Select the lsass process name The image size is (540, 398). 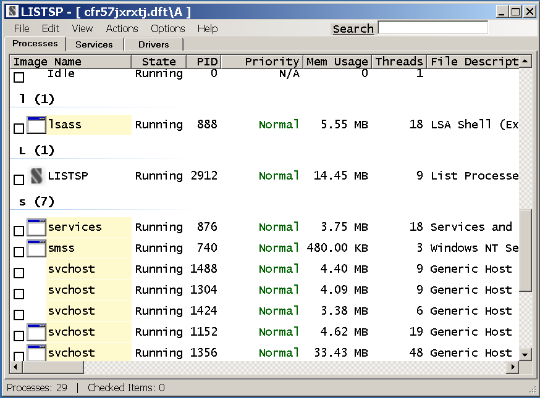point(65,125)
